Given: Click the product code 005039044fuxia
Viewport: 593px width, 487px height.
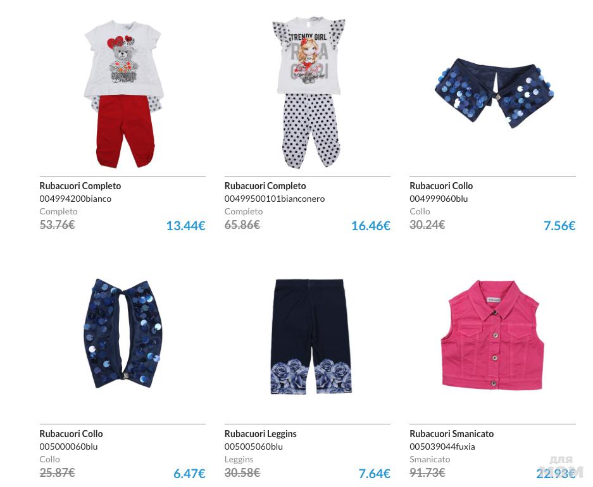Looking at the screenshot, I should point(442,447).
